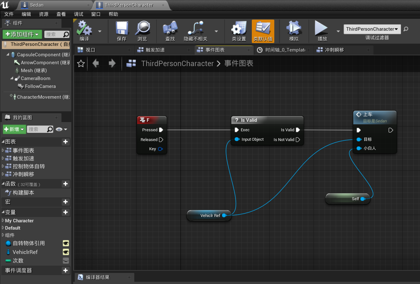Click the Find (查找) binoculars icon
The image size is (420, 284).
click(x=170, y=29)
